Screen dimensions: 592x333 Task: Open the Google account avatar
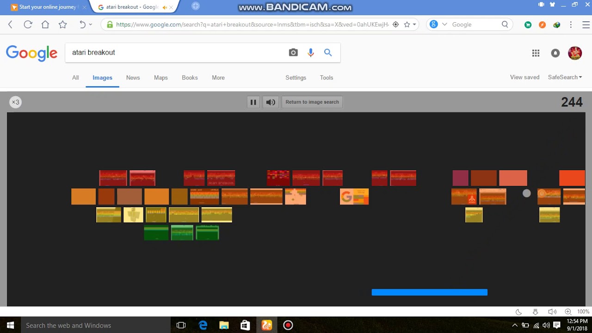pos(575,53)
